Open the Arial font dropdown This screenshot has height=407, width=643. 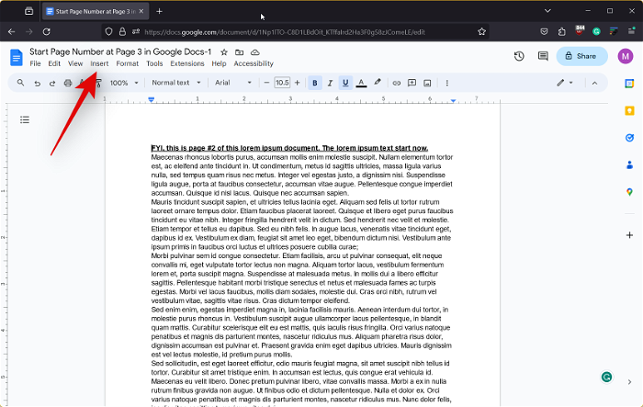(233, 83)
